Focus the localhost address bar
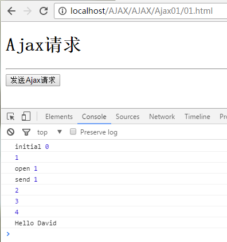The height and width of the screenshot is (242, 227). 141,11
